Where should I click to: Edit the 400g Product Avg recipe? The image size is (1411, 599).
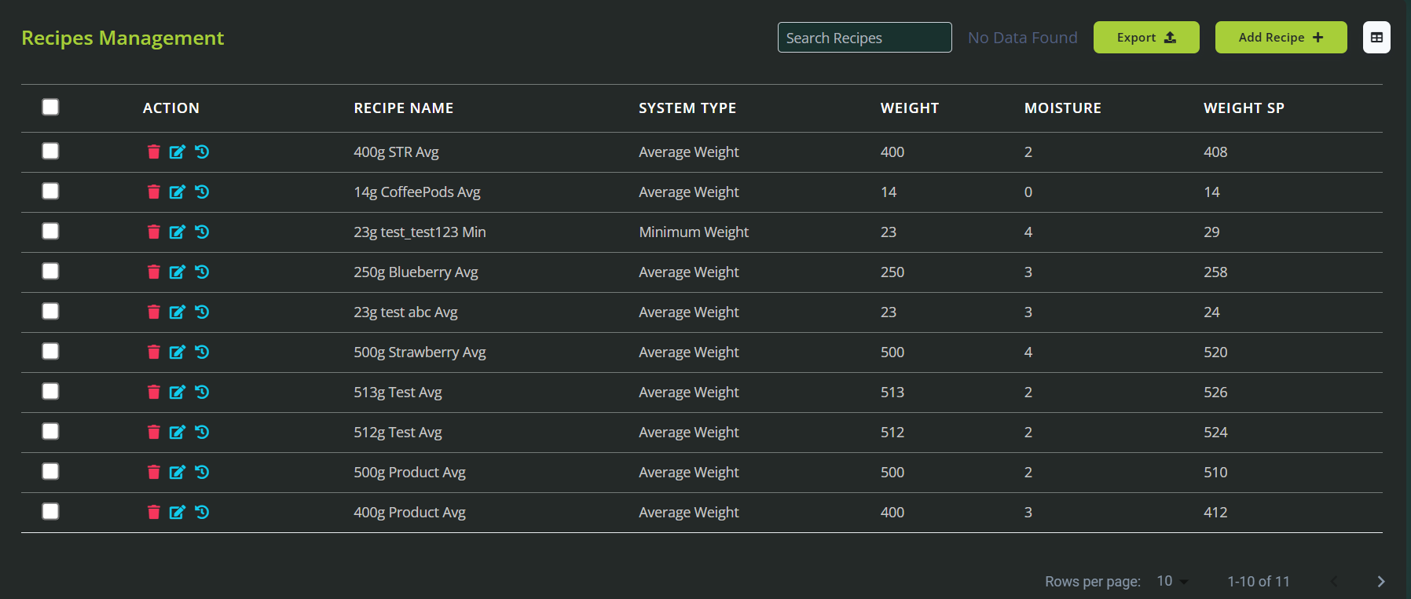(178, 512)
